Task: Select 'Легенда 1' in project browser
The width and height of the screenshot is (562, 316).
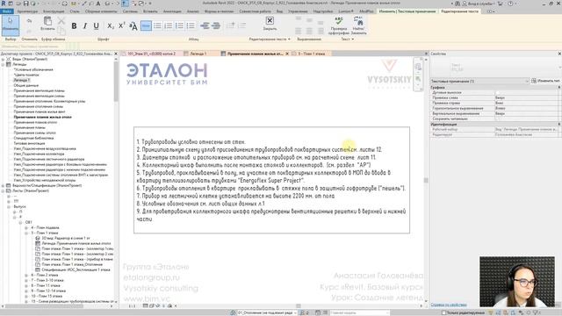Action: [21, 80]
